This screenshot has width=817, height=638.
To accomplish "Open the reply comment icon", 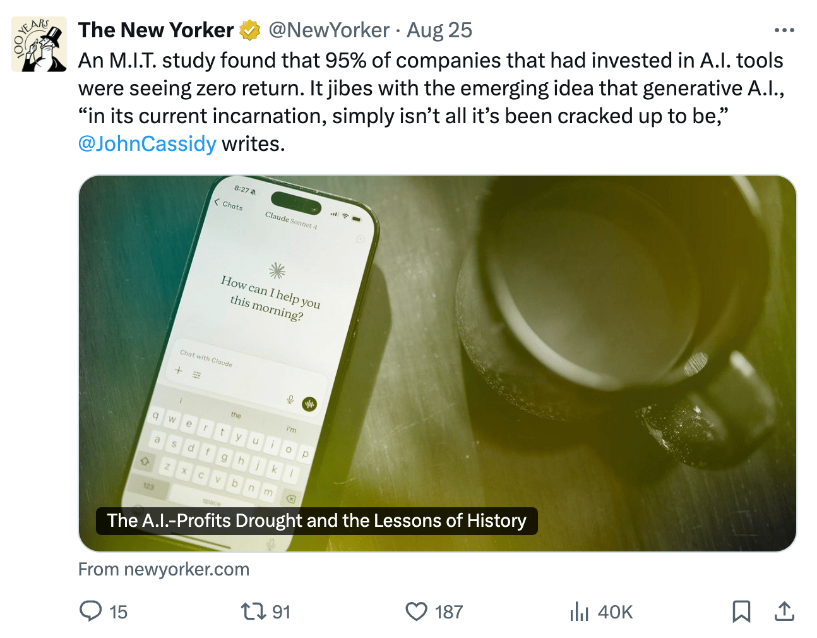I will [91, 611].
